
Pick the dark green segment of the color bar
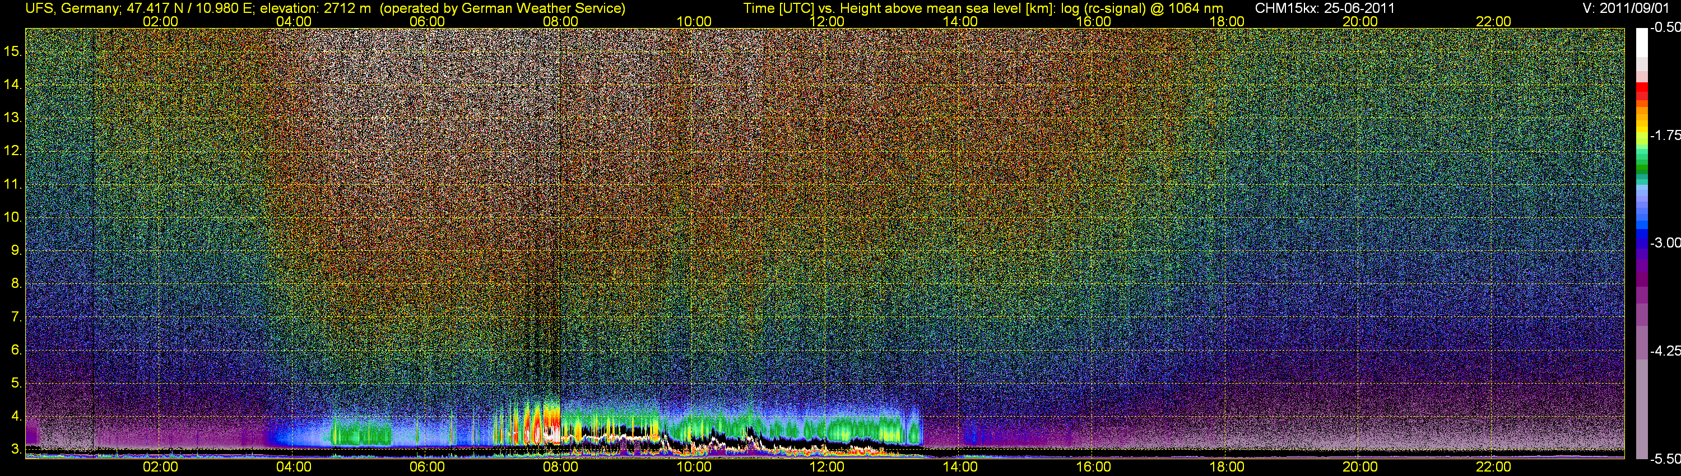point(1642,170)
